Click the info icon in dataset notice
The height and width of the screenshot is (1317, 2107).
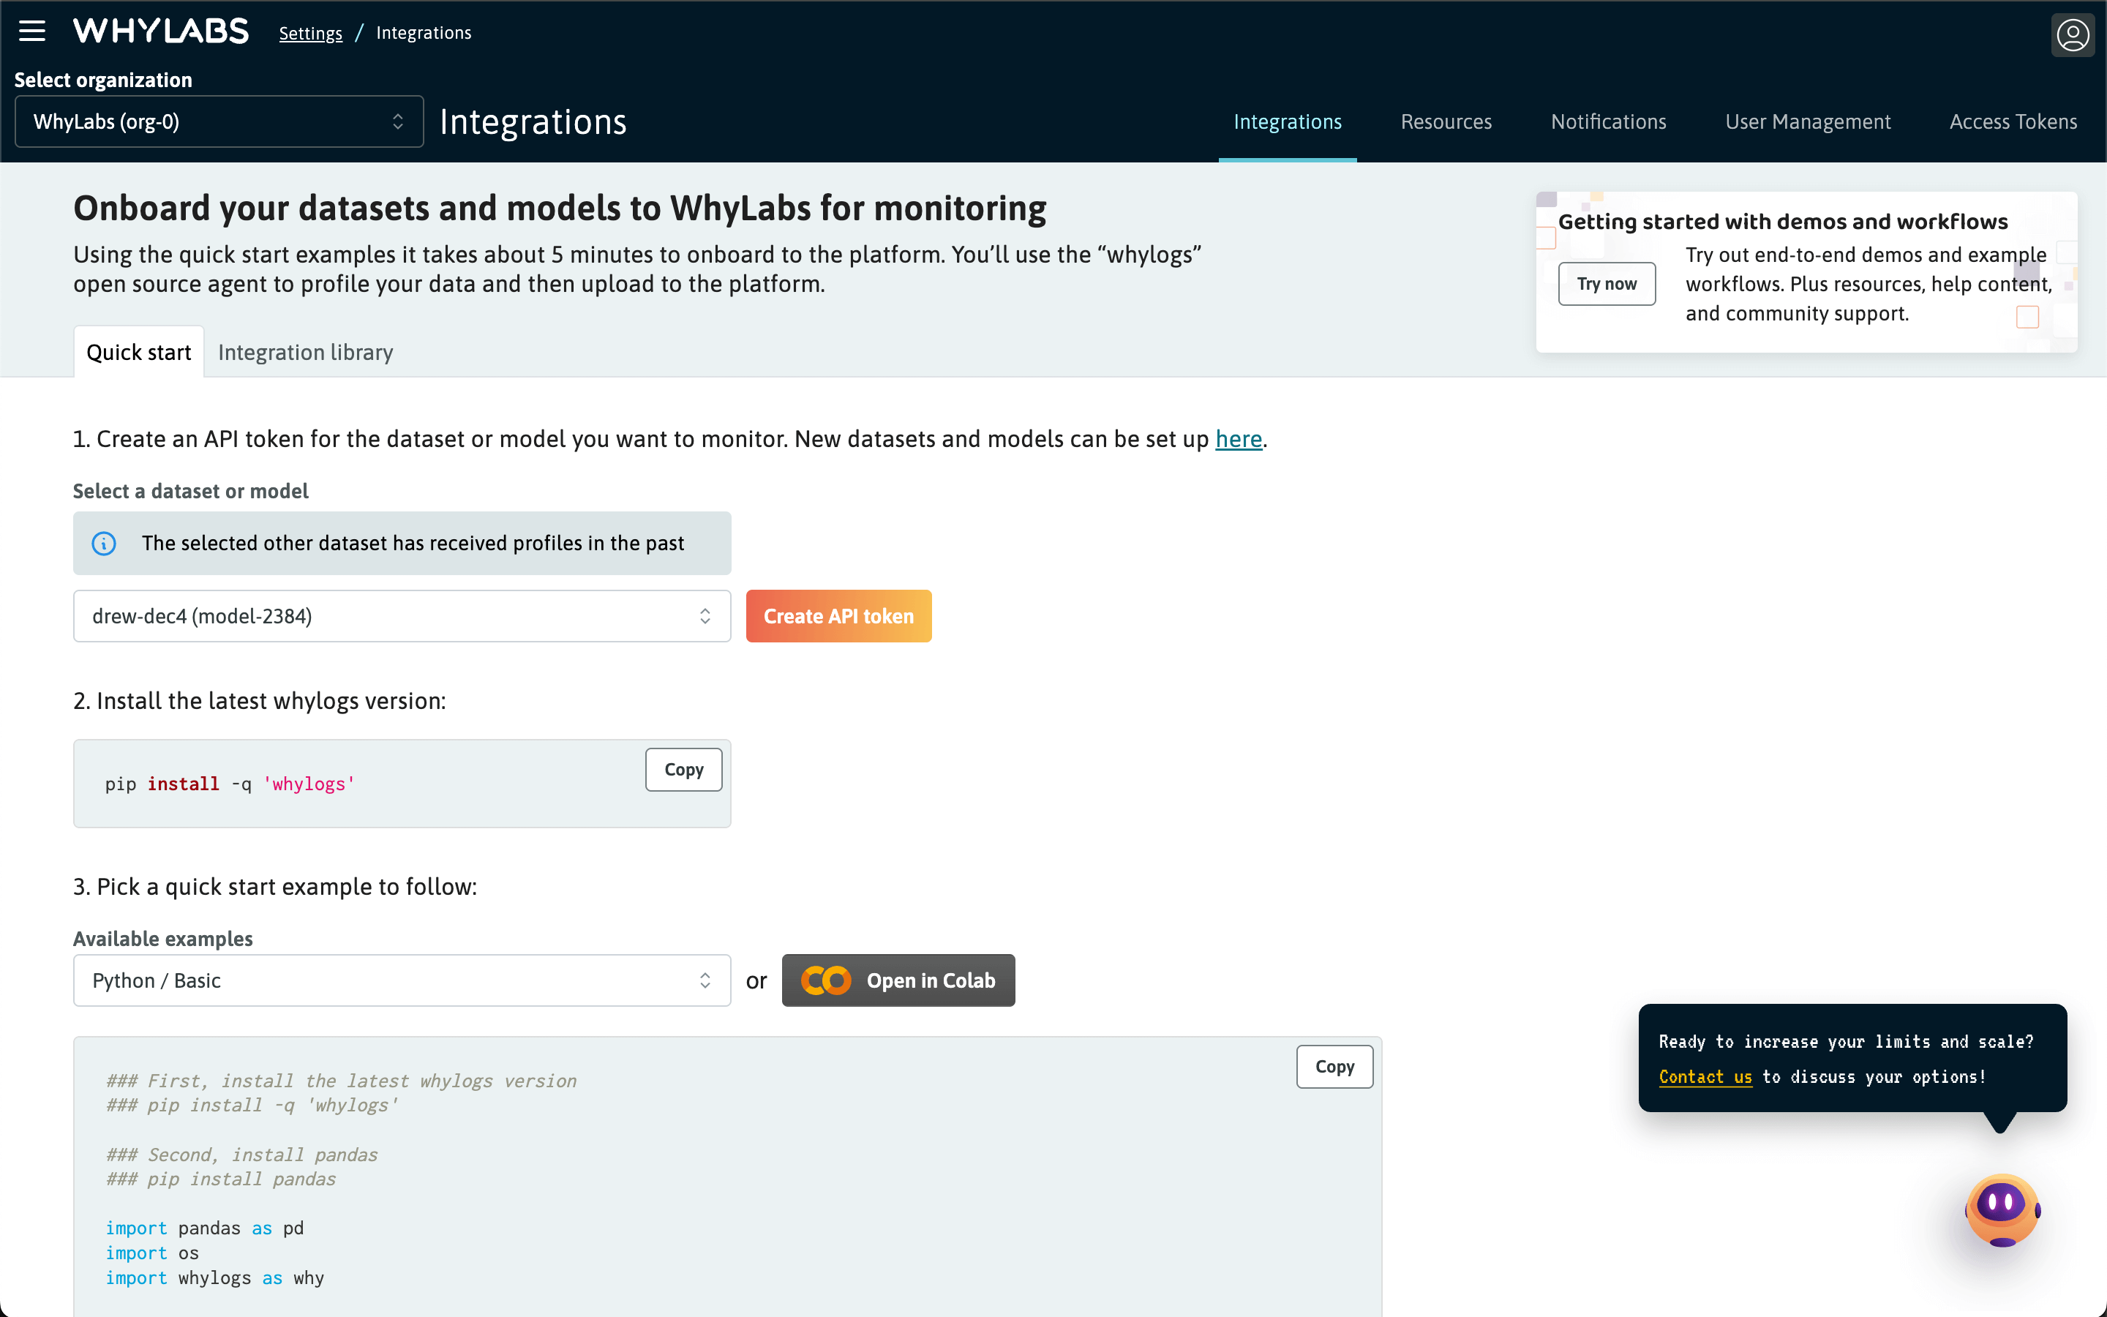[x=103, y=541]
